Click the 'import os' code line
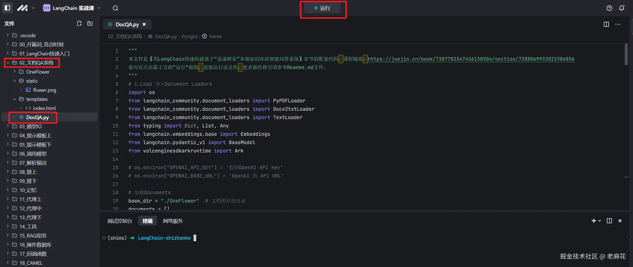The height and width of the screenshot is (267, 633). [141, 92]
